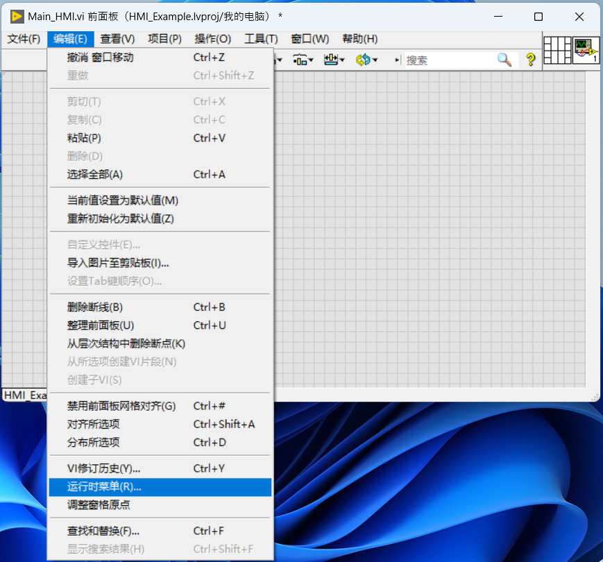This screenshot has height=562, width=603.
Task: Select 当前值设置为默认值(M)
Action: click(160, 201)
